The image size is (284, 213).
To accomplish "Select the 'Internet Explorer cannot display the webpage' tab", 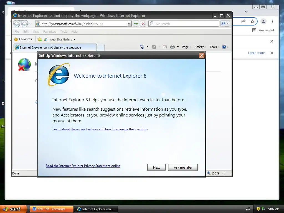I will pyautogui.click(x=55, y=47).
